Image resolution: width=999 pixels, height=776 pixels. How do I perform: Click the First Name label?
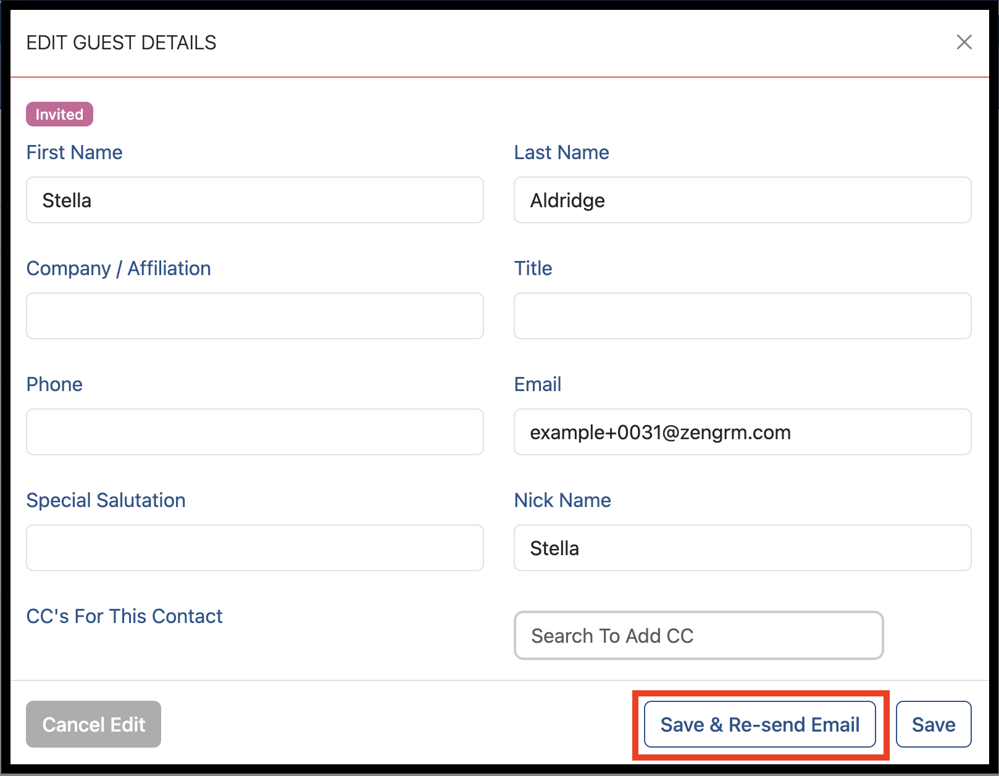74,152
